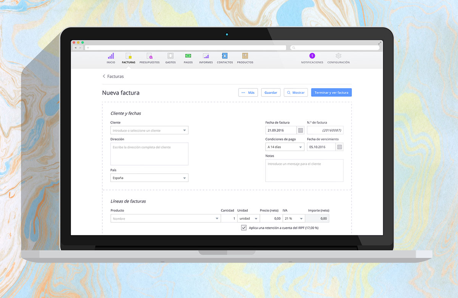Click the Fecha de vencimiento date field

tap(321, 147)
